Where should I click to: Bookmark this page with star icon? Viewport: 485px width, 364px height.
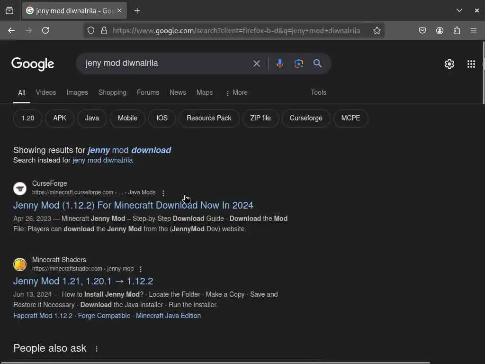coord(377,30)
